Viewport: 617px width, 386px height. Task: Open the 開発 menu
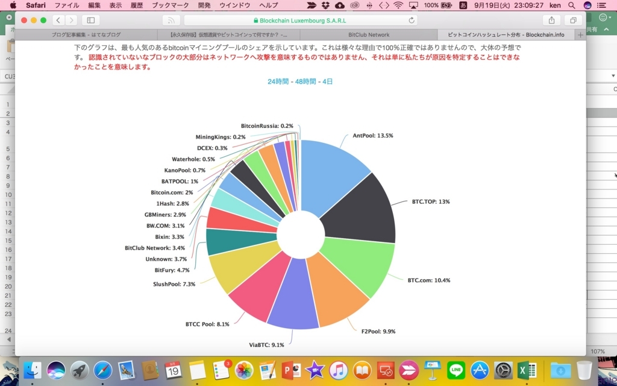click(x=204, y=5)
